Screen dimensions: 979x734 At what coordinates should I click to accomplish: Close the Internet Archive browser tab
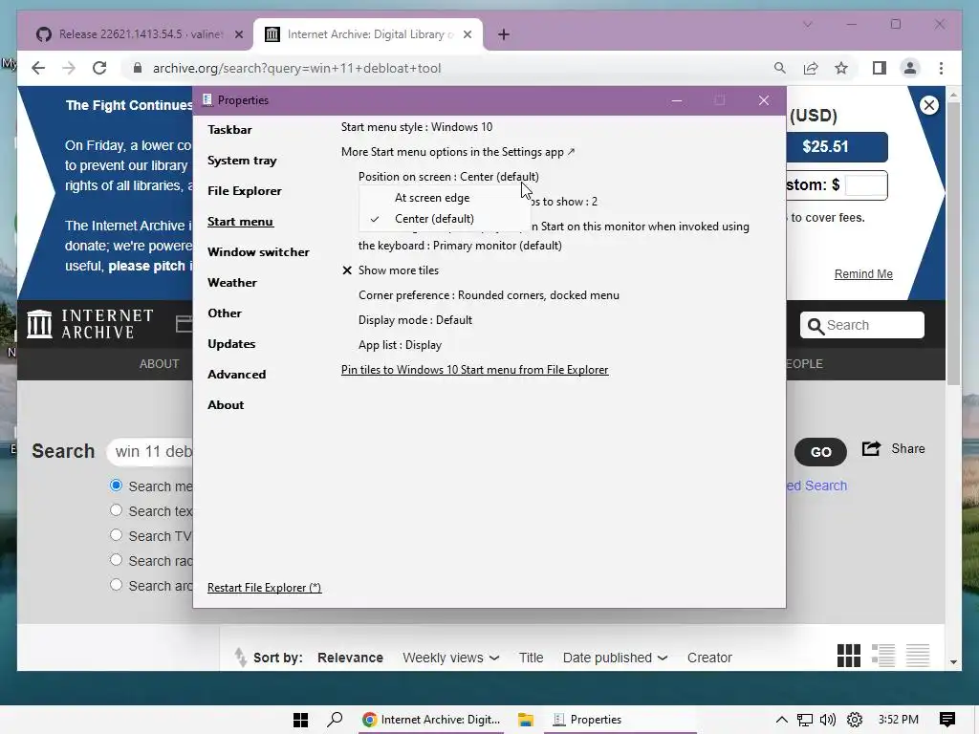(467, 34)
